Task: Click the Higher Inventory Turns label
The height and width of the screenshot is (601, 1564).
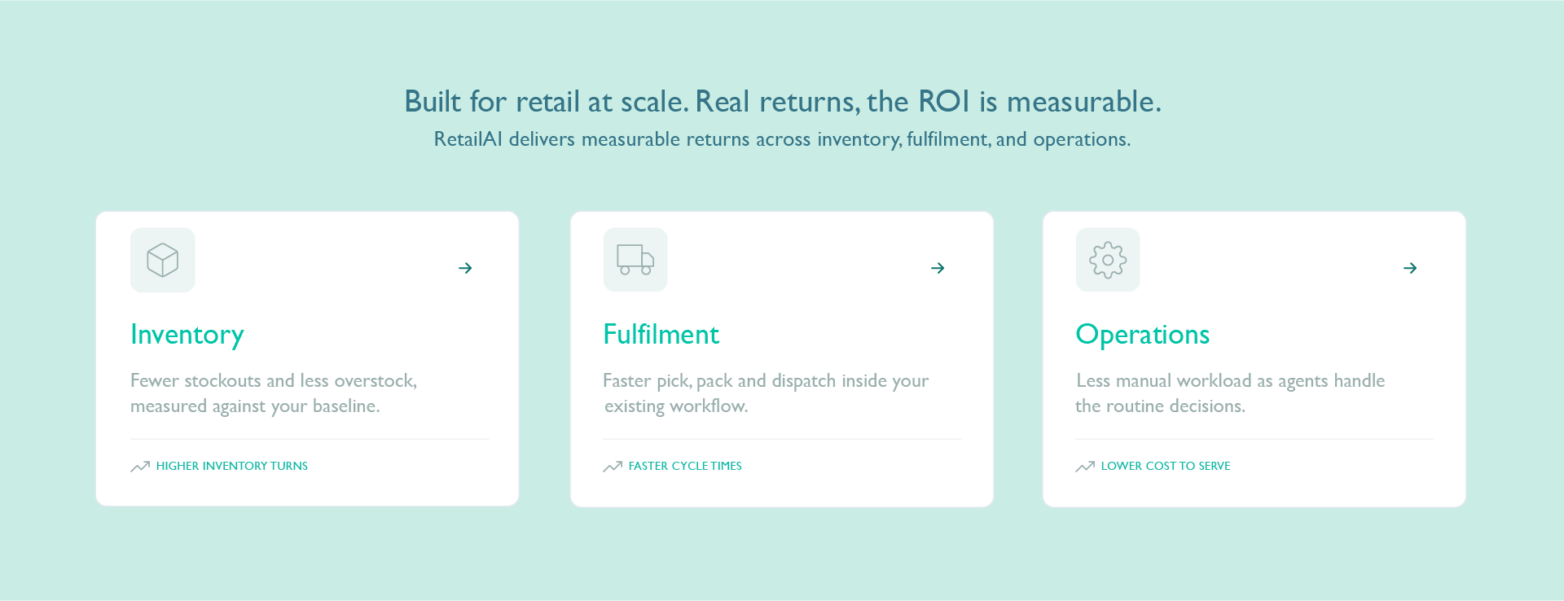Action: [x=232, y=466]
